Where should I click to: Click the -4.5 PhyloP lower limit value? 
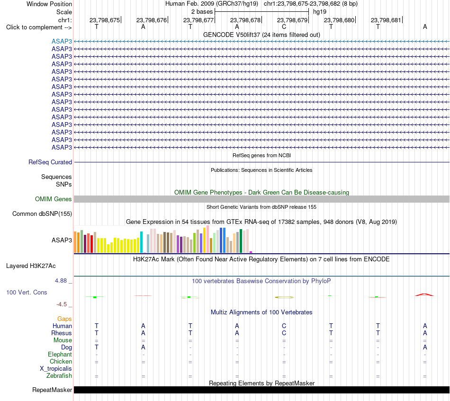pyautogui.click(x=62, y=304)
